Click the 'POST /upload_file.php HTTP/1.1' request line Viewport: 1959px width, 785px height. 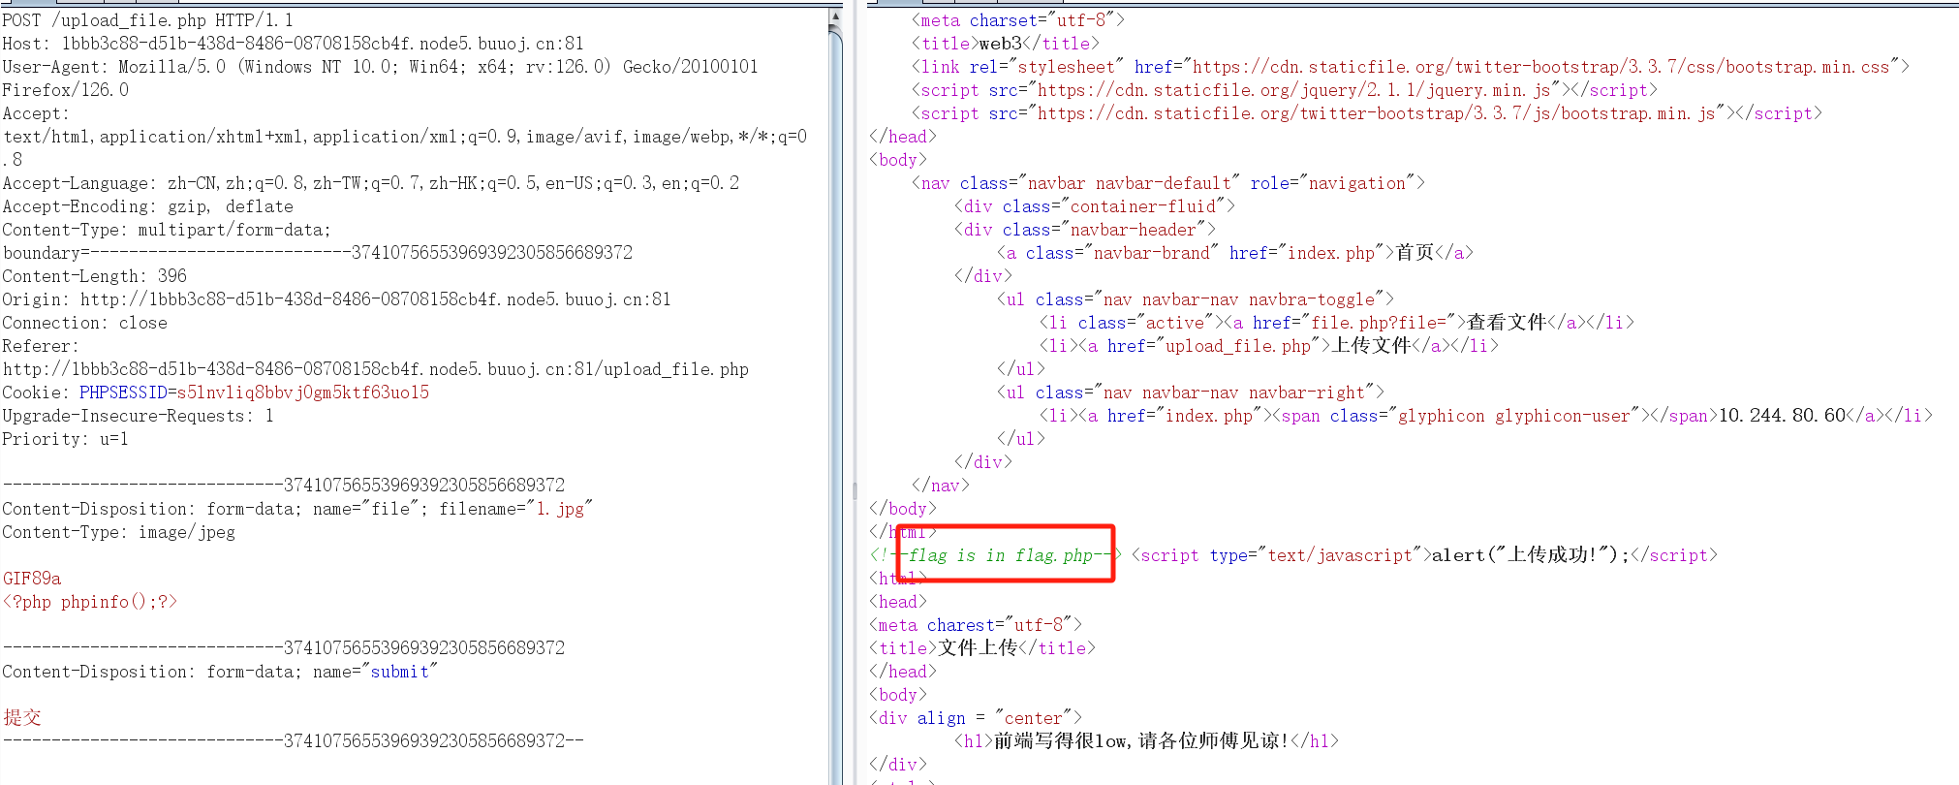point(147,20)
